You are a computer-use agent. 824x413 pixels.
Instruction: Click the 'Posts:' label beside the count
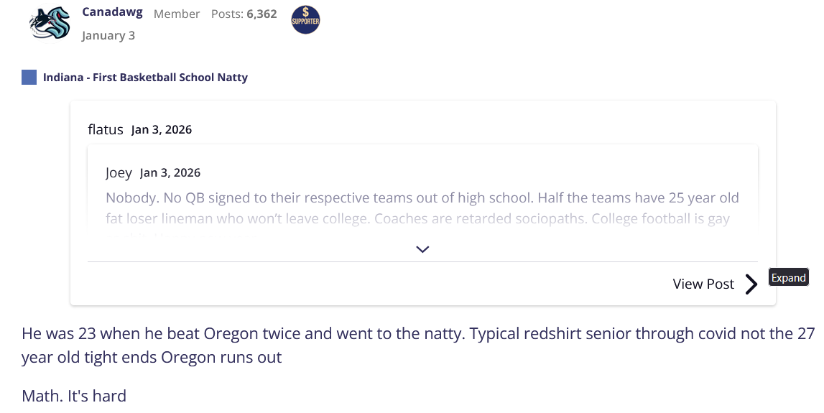227,14
